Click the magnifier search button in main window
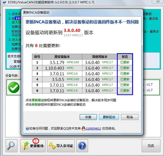This screenshot has height=156, width=164. pyautogui.click(x=12, y=146)
